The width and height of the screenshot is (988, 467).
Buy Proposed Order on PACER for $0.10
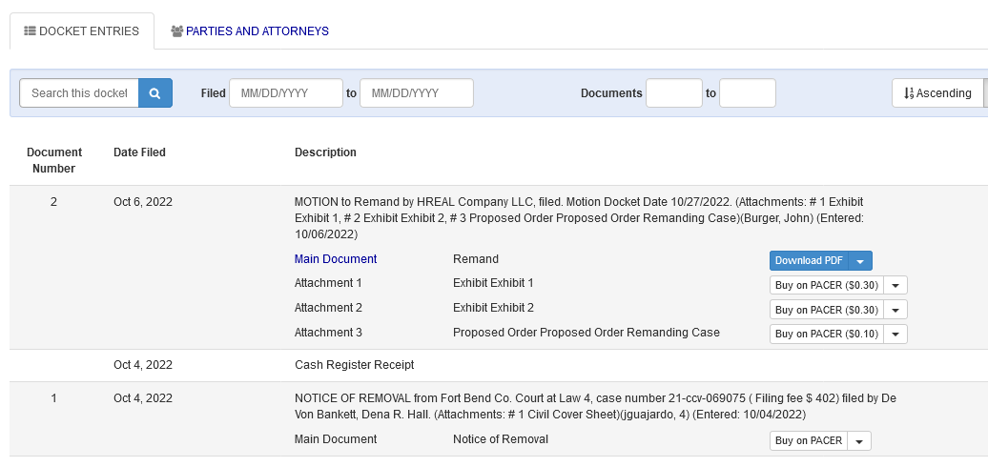coord(827,335)
